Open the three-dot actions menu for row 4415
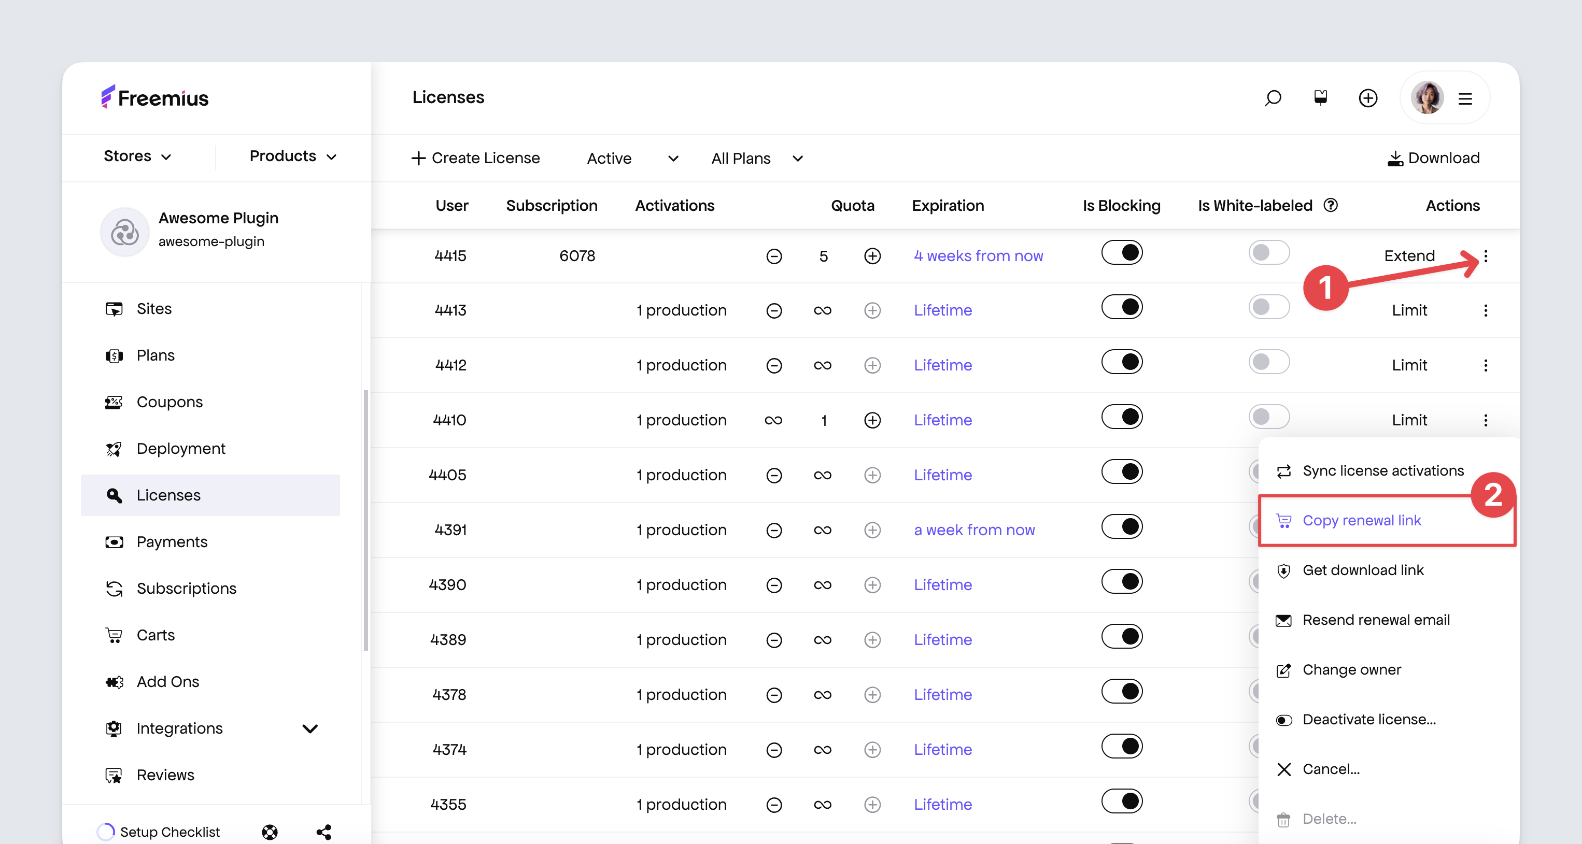The height and width of the screenshot is (844, 1582). pos(1486,256)
